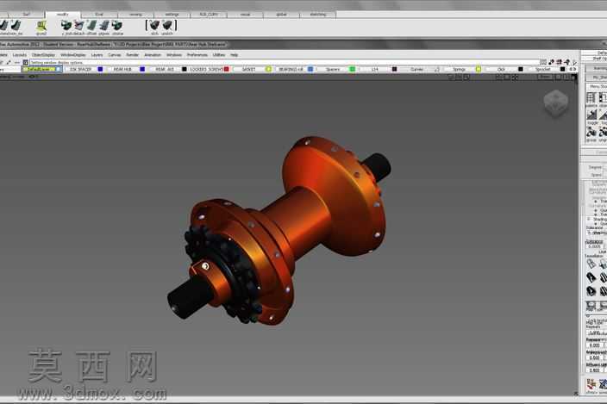The width and height of the screenshot is (607, 404).
Task: Click the z_invis shelf icon
Action: [66, 26]
